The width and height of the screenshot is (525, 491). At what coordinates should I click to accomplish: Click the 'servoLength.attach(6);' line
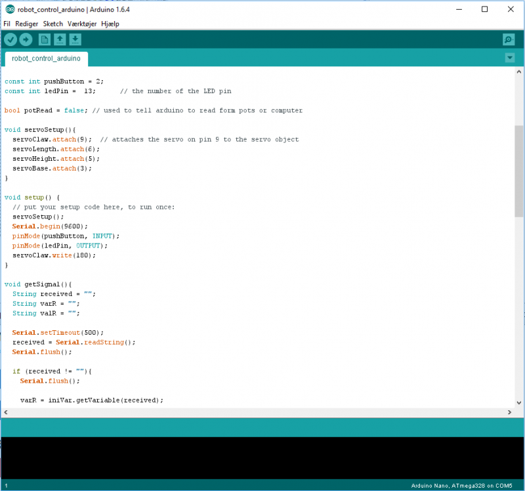coord(56,149)
